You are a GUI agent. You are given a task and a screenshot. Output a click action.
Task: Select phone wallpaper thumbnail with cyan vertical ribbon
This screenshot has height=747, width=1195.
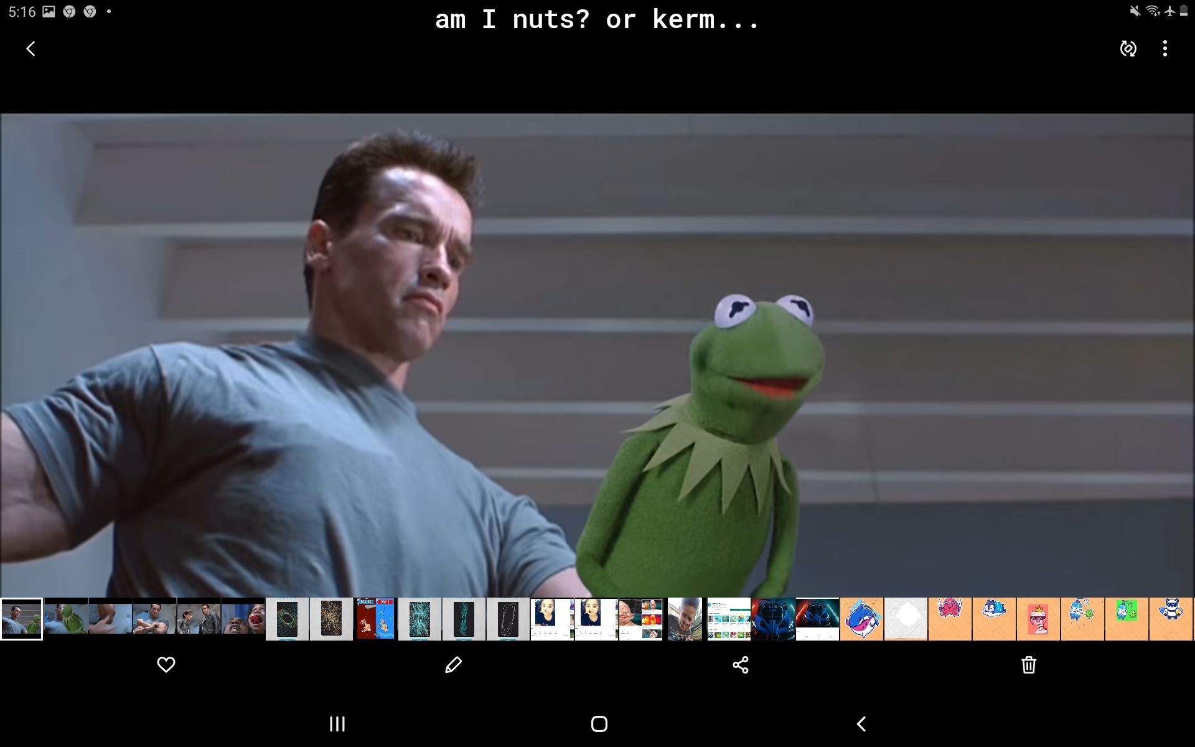[x=464, y=619]
